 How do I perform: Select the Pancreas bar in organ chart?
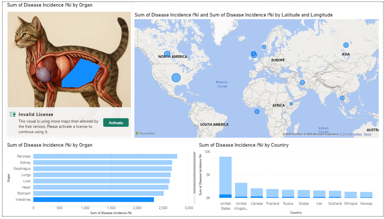[x=105, y=156]
